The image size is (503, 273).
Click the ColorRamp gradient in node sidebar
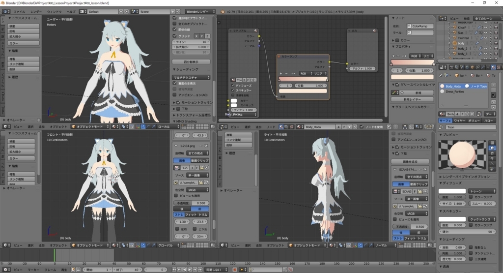(x=412, y=62)
